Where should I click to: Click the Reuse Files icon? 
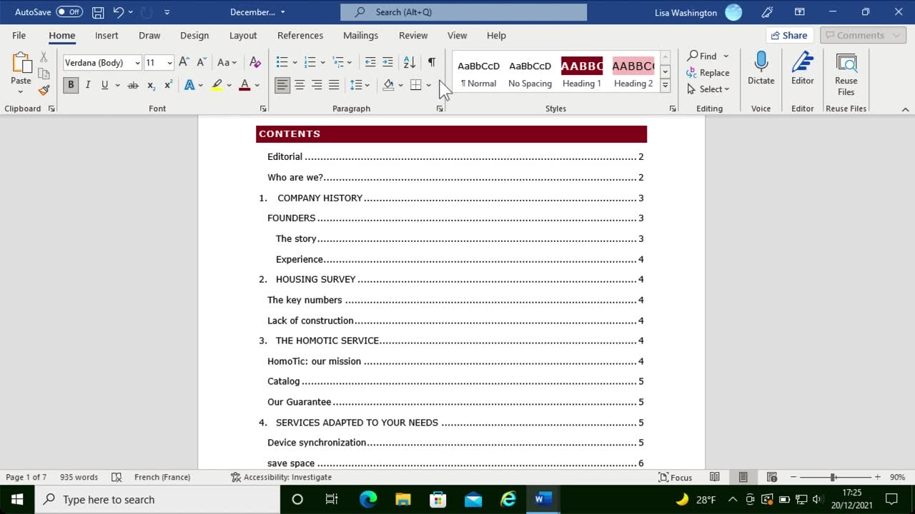click(x=846, y=74)
